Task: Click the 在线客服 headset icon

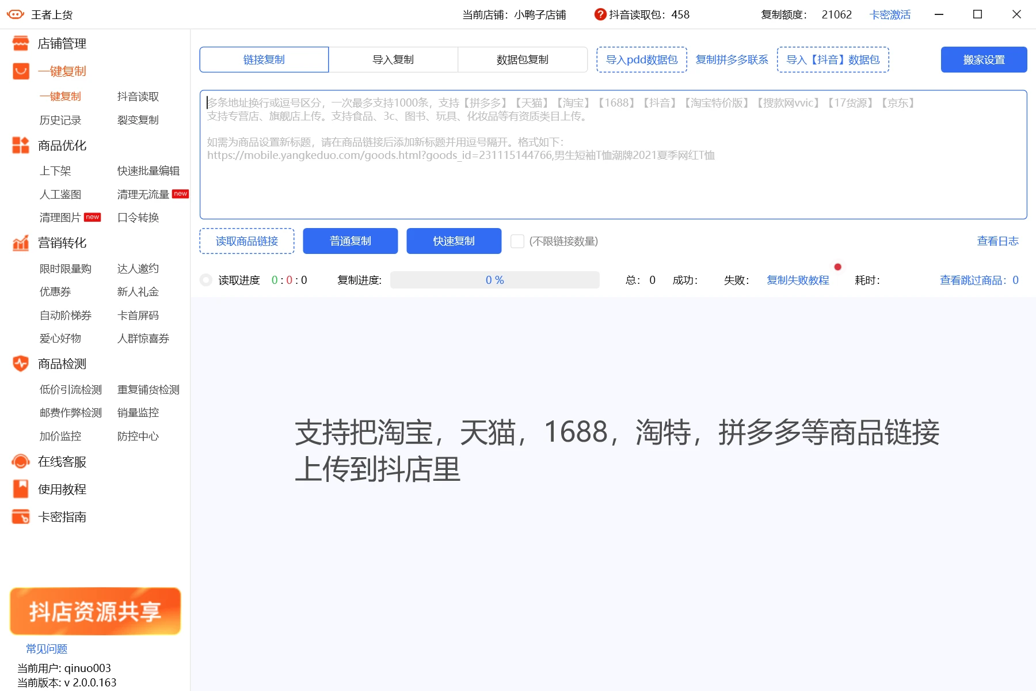Action: point(21,461)
